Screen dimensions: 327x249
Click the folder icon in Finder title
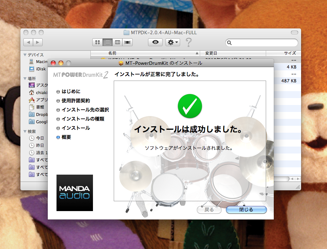tap(126, 32)
